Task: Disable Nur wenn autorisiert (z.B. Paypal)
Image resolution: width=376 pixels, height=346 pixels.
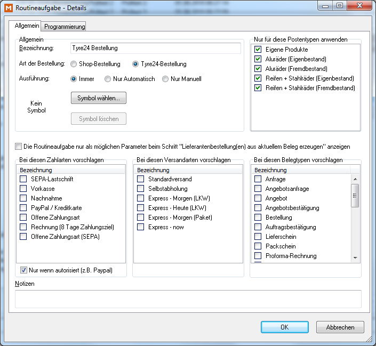Action: pyautogui.click(x=23, y=270)
